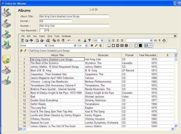The width and height of the screenshot is (181, 134).
Task: Save record with the green checkmark icon
Action: (x=6, y=80)
